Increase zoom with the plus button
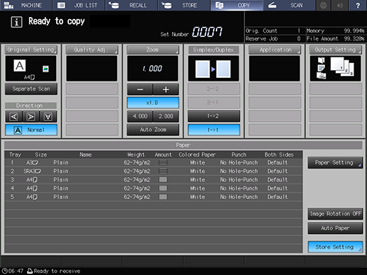The image size is (367, 275). click(166, 89)
